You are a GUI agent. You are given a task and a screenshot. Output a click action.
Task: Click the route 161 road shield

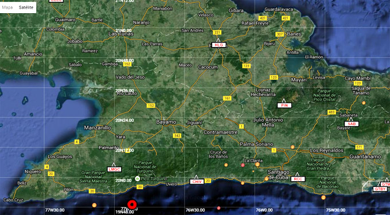click(227, 99)
